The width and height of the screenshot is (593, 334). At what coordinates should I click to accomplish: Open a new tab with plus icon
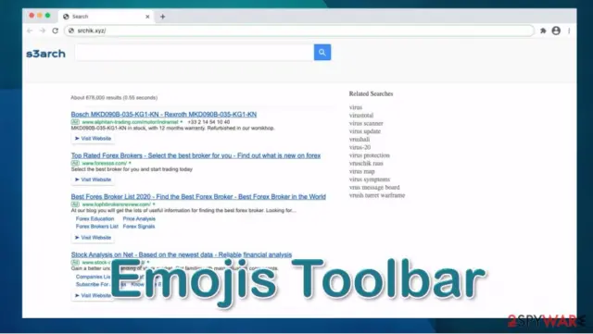tap(163, 17)
